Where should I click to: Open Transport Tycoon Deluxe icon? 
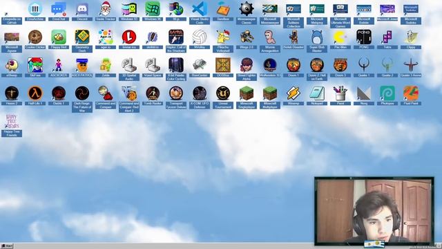pyautogui.click(x=176, y=93)
